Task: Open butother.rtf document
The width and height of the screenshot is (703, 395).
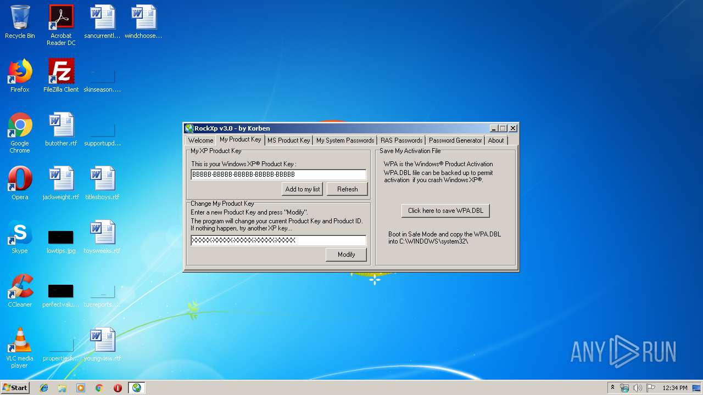Action: pos(61,129)
